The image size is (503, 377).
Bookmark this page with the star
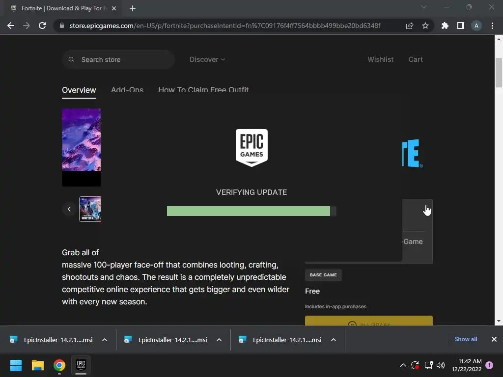425,26
